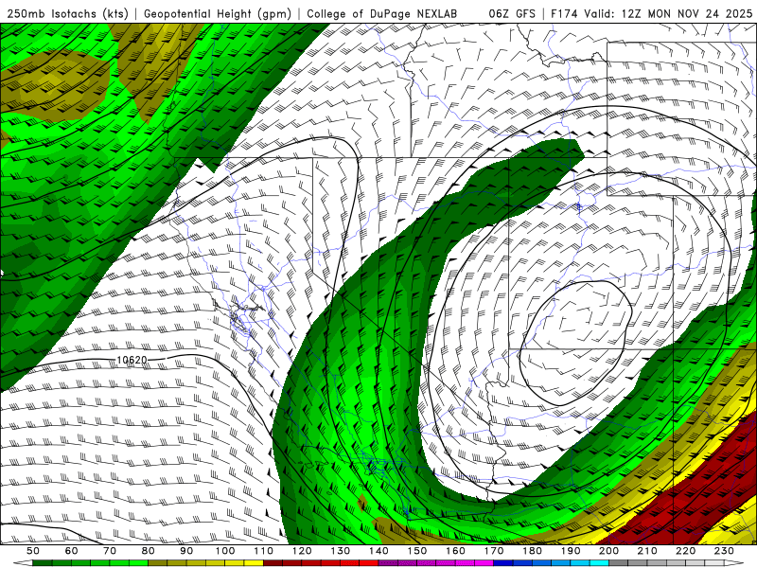Click the darkest green swatch starting the color bar
The height and width of the screenshot is (568, 757).
click(x=43, y=563)
